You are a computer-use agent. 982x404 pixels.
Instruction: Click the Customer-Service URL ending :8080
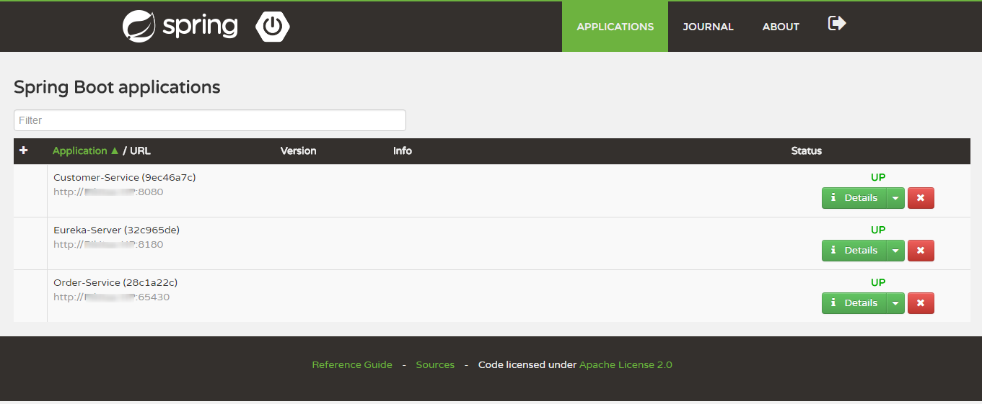pos(108,192)
